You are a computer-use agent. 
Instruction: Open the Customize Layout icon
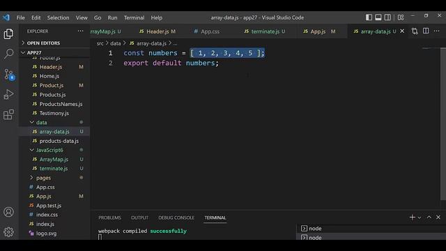click(x=401, y=17)
